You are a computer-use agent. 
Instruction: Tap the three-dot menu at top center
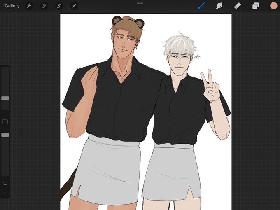coord(140,3)
